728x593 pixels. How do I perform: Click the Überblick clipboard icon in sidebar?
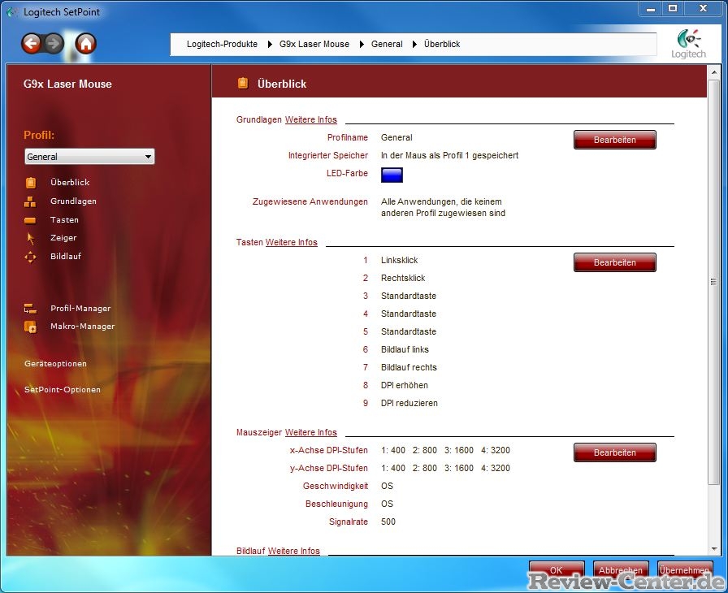point(31,182)
